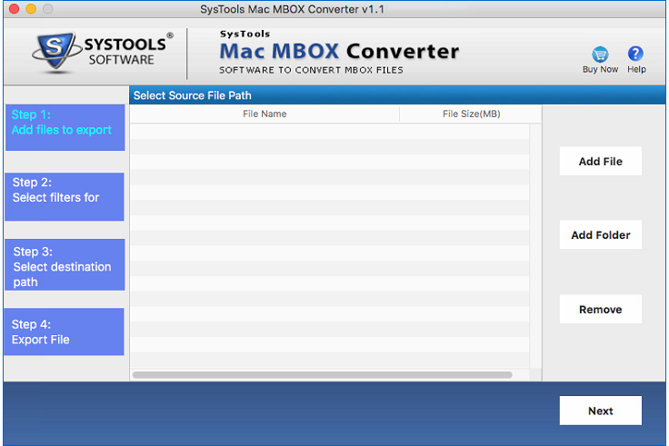
Task: Sort by the File Name column header
Action: pos(265,114)
